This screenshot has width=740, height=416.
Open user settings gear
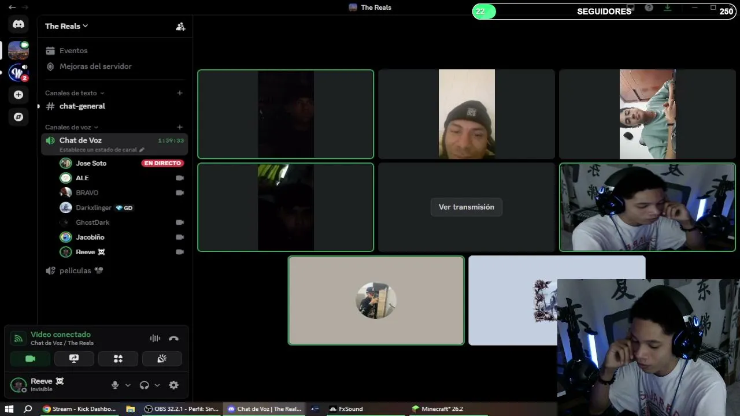(x=173, y=385)
